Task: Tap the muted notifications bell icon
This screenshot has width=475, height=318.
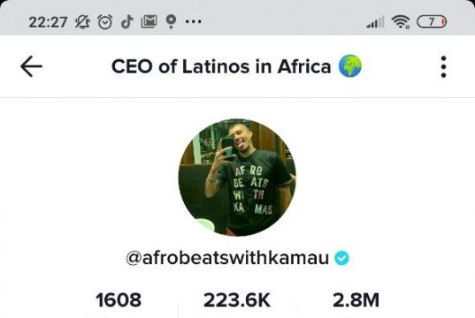Action: click(x=82, y=22)
